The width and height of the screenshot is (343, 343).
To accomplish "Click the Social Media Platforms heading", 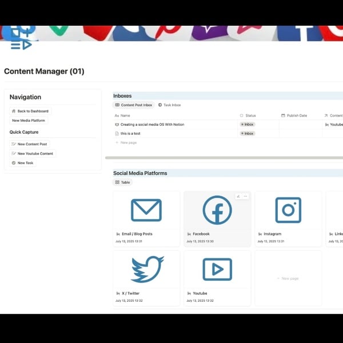I will point(140,173).
